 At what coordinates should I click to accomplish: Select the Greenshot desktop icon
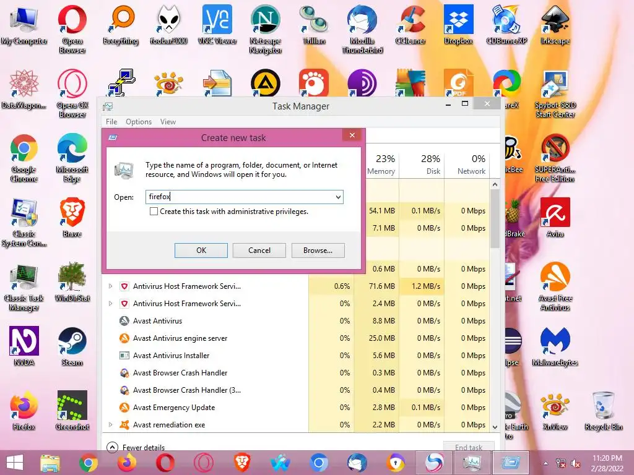click(72, 411)
